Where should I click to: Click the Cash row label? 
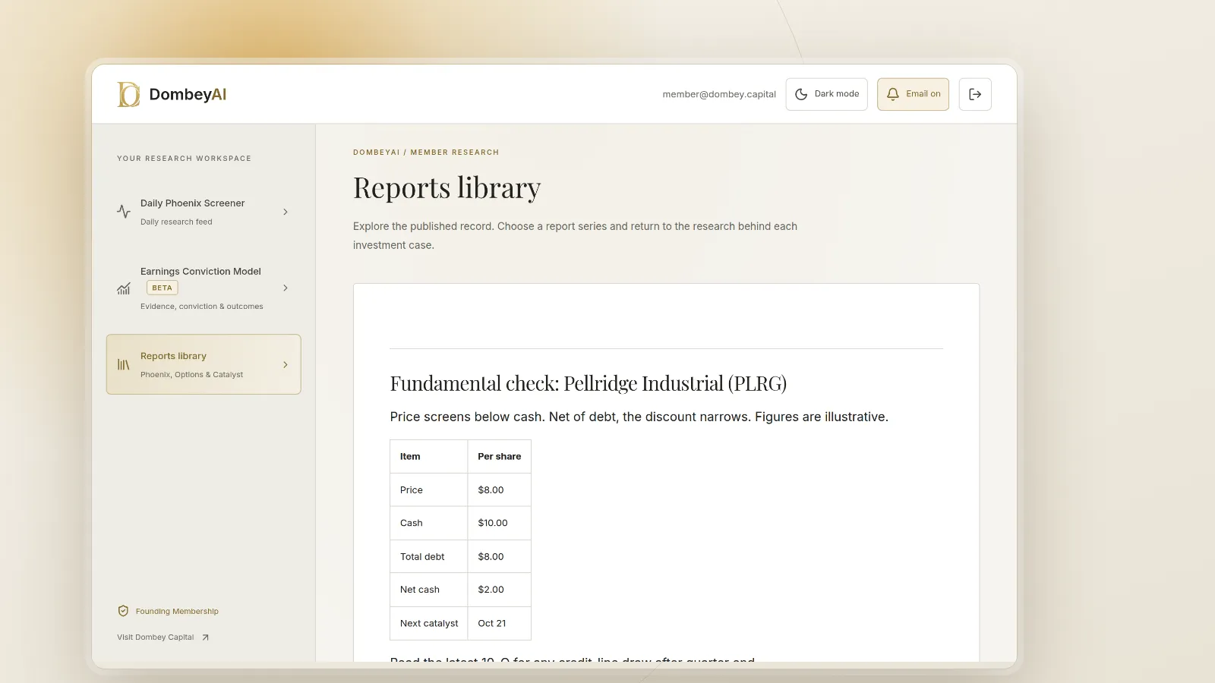pos(412,523)
